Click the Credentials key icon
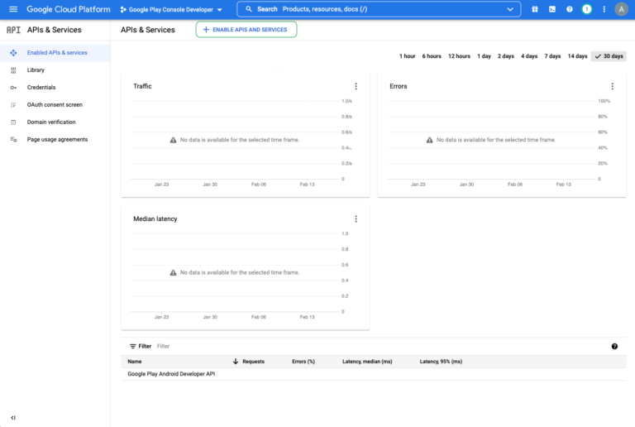 coord(13,88)
